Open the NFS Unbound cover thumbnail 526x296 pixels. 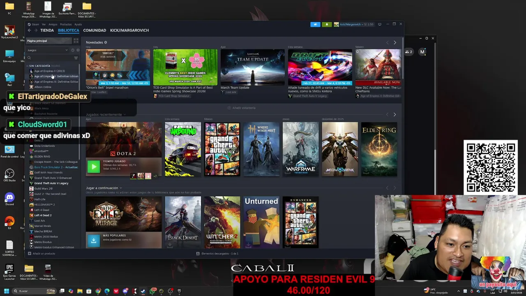coord(183,149)
